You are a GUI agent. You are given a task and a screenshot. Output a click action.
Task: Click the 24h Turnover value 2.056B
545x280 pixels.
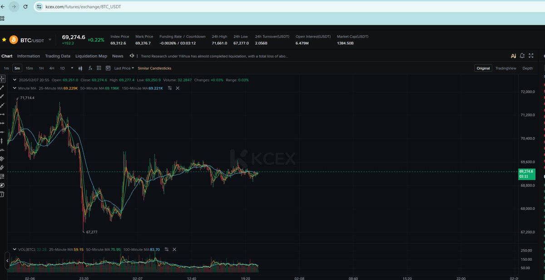pos(261,43)
